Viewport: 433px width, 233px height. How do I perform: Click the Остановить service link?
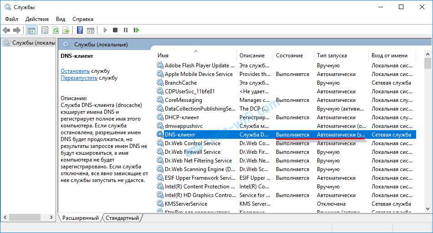click(75, 71)
